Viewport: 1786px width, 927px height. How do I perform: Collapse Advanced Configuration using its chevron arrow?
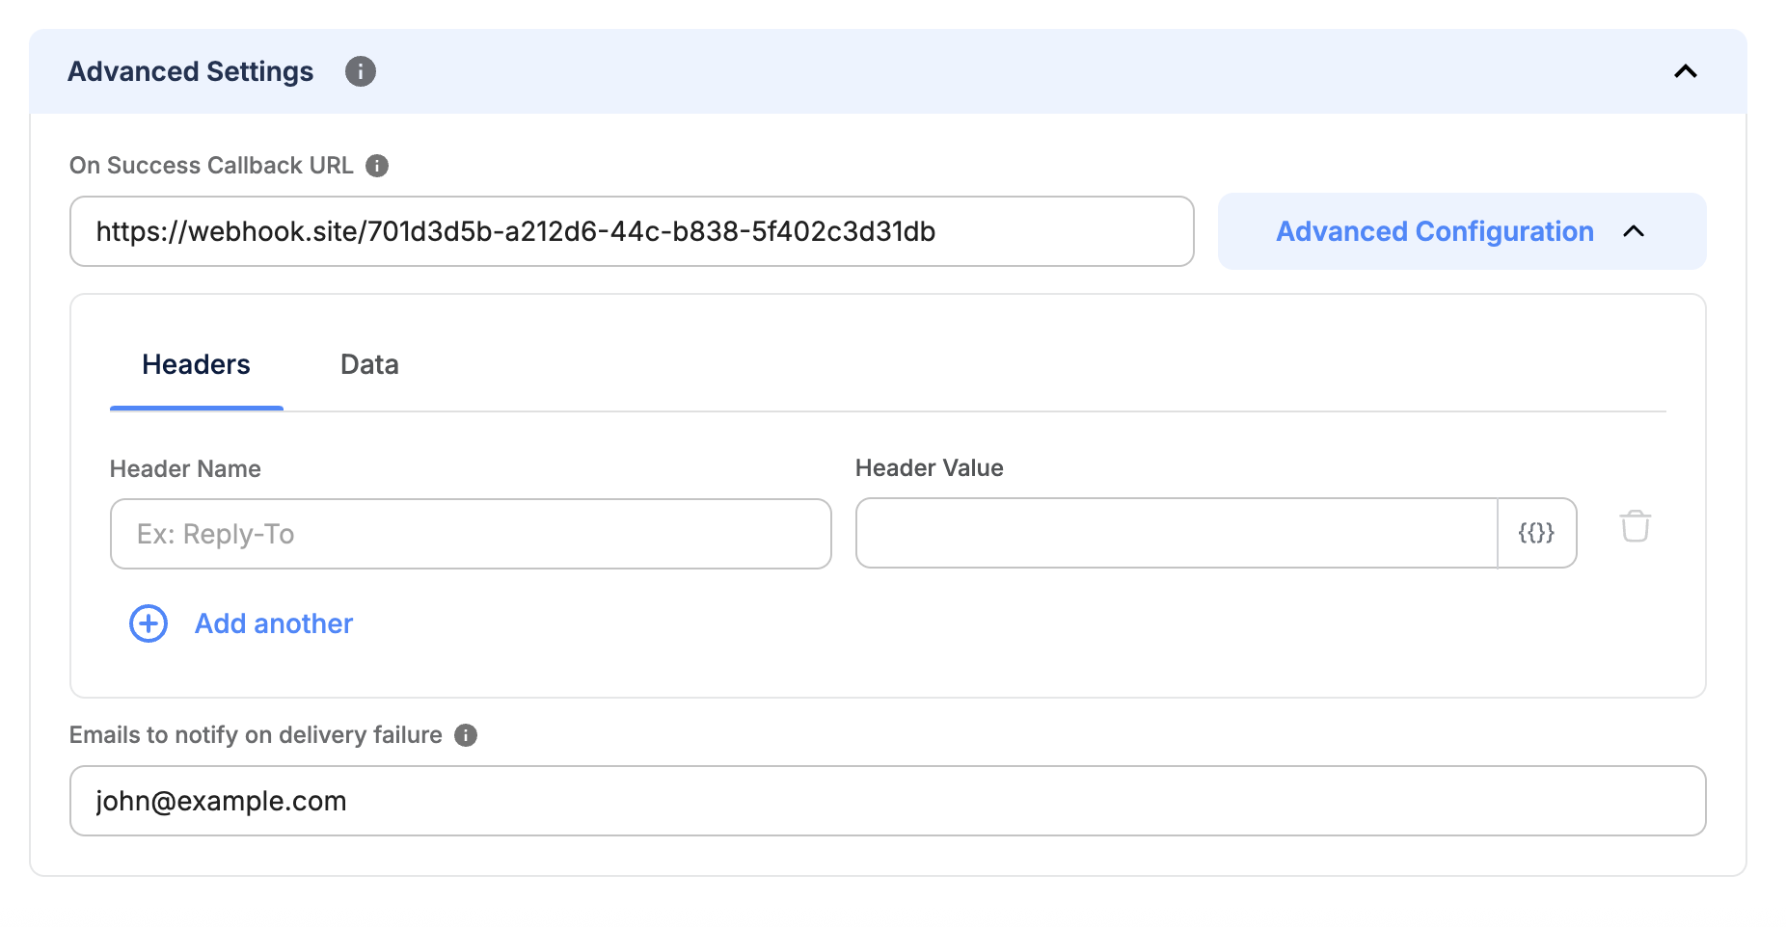coord(1634,231)
